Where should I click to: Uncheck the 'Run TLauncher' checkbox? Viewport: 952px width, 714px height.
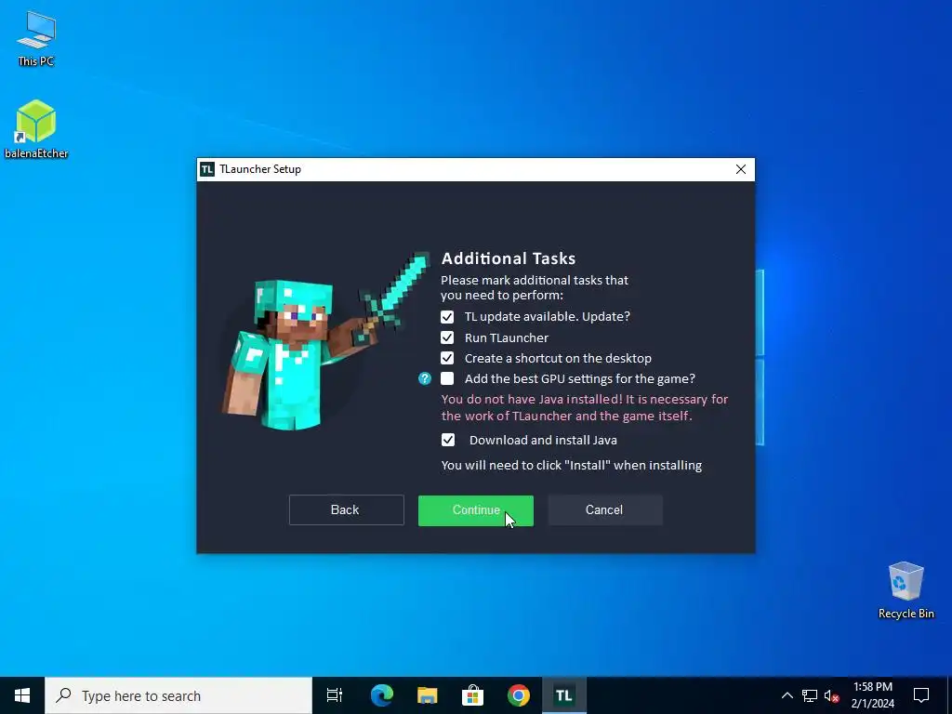(447, 337)
